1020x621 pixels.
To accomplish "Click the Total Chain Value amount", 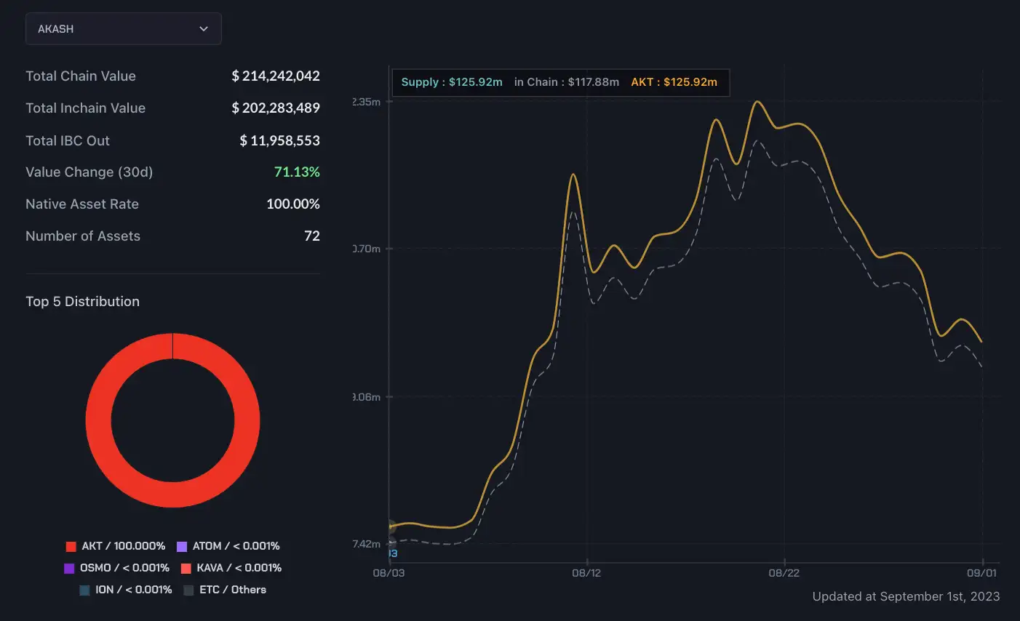I will (276, 76).
